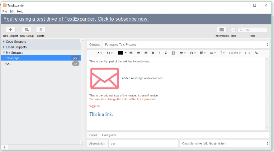The height and width of the screenshot is (152, 274).
Task: Click the insert picture icon
Action: tap(173, 53)
